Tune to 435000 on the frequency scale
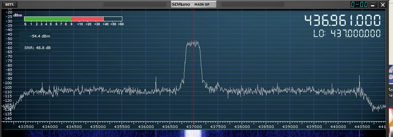Image resolution: width=393 pixels, height=137 pixels. point(98,127)
